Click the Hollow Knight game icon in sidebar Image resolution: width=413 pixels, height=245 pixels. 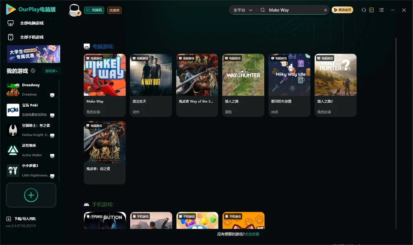click(13, 130)
